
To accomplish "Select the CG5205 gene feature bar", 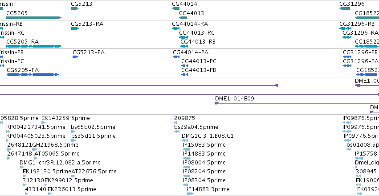I will coord(34,18).
